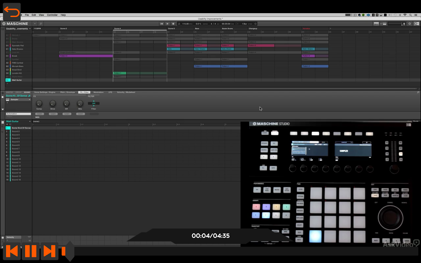This screenshot has width=421, height=263.
Task: Open the File menu
Action: coord(27,15)
